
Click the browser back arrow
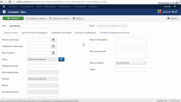click(x=2, y=2)
